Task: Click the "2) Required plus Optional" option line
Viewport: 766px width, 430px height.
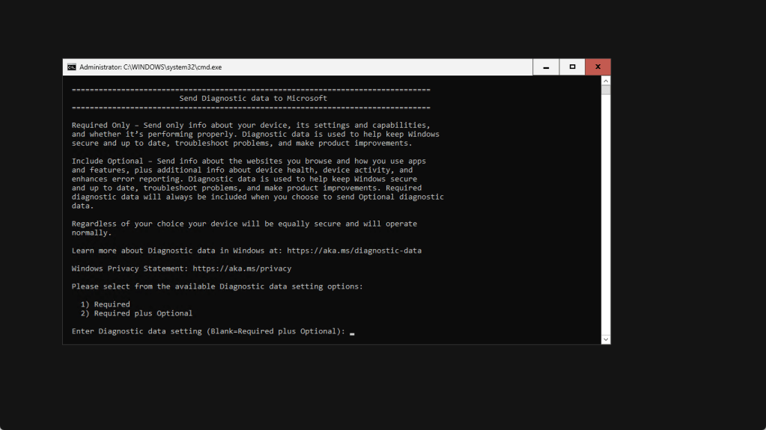Action: click(136, 313)
